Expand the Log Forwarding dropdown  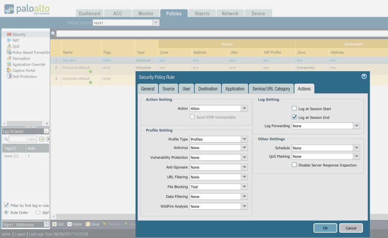357,126
